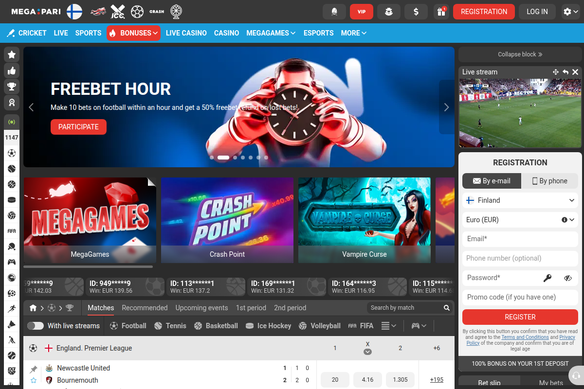
Task: Open the Aviator plane game icon
Action: [99, 11]
